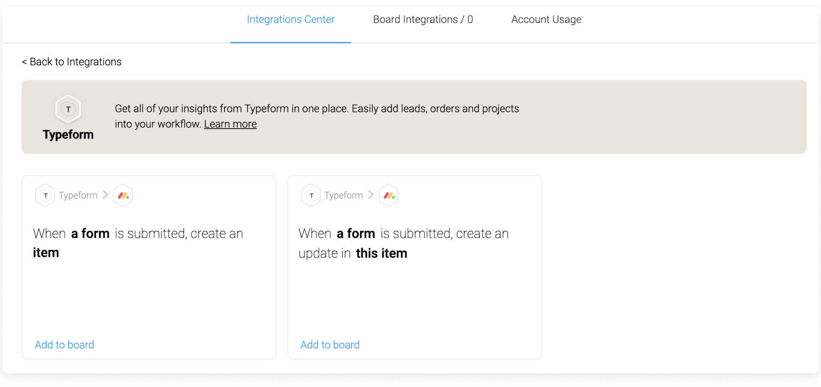Image resolution: width=821 pixels, height=387 pixels.
Task: Click Typeform hexagon icon in create item card
Action: point(45,195)
